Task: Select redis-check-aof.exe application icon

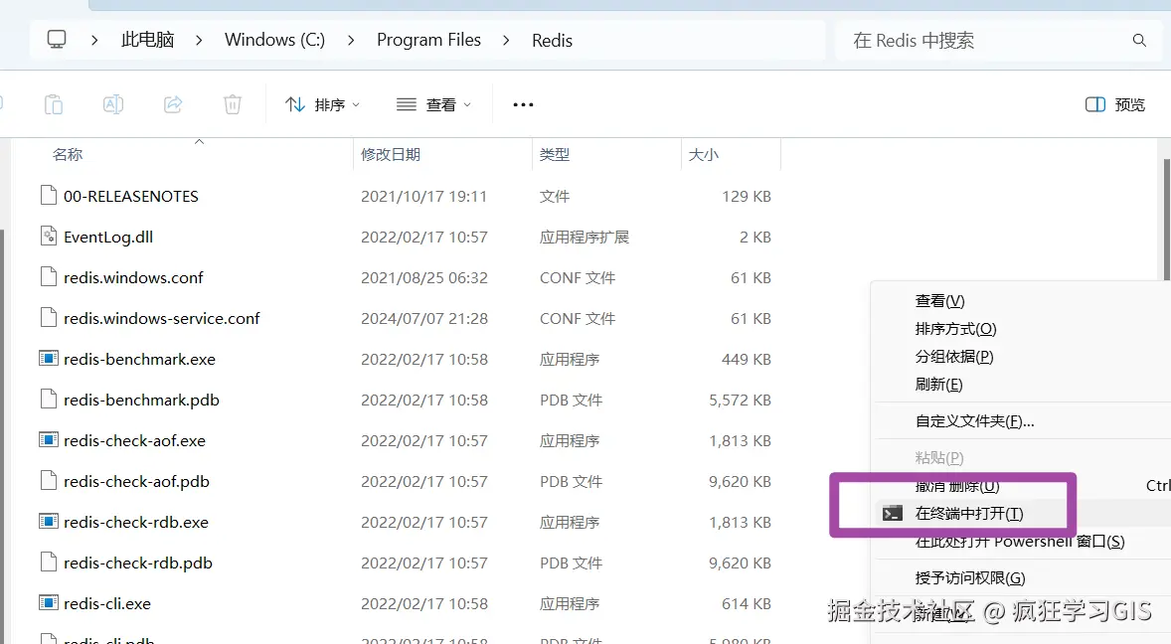Action: (49, 439)
